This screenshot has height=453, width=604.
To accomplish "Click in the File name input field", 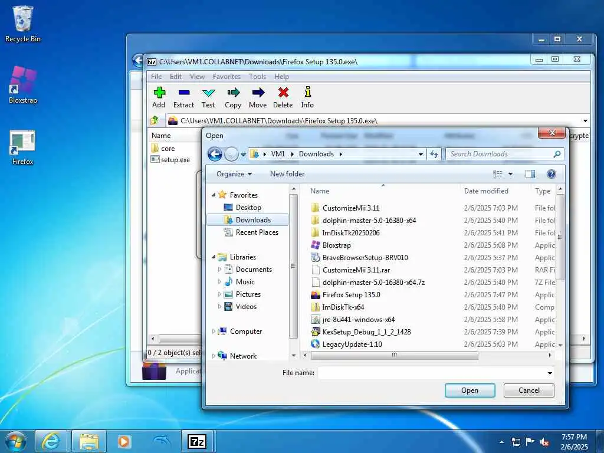I will (x=431, y=373).
